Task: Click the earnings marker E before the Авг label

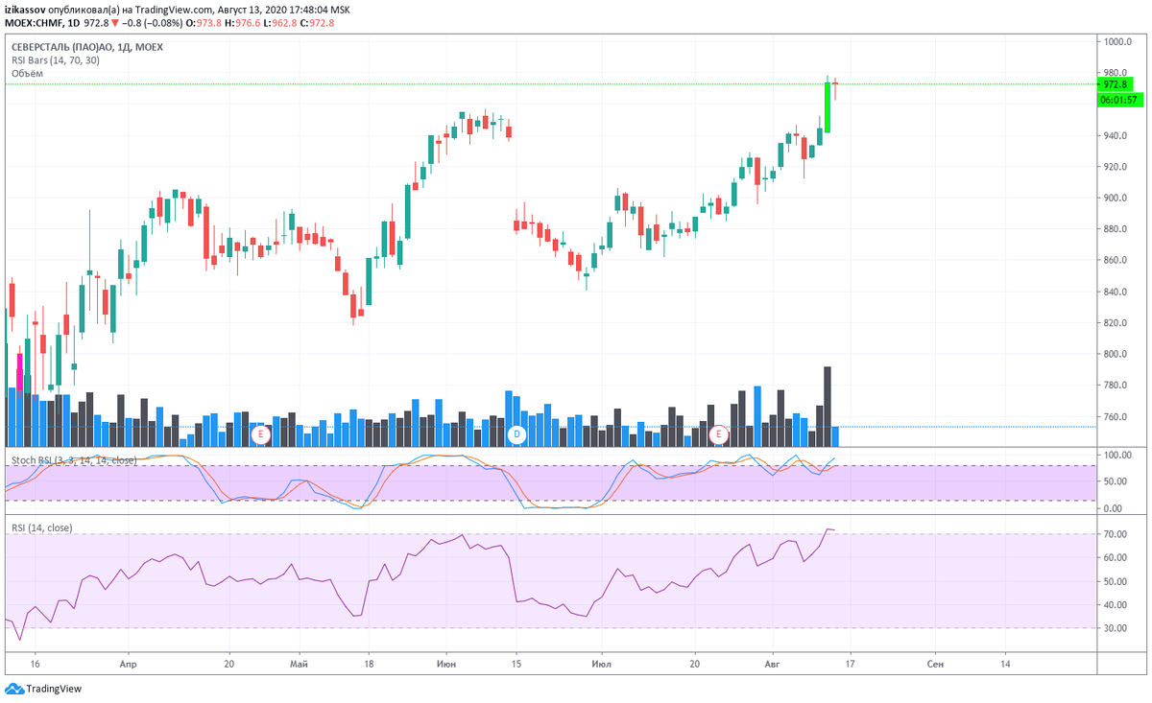Action: [x=718, y=434]
